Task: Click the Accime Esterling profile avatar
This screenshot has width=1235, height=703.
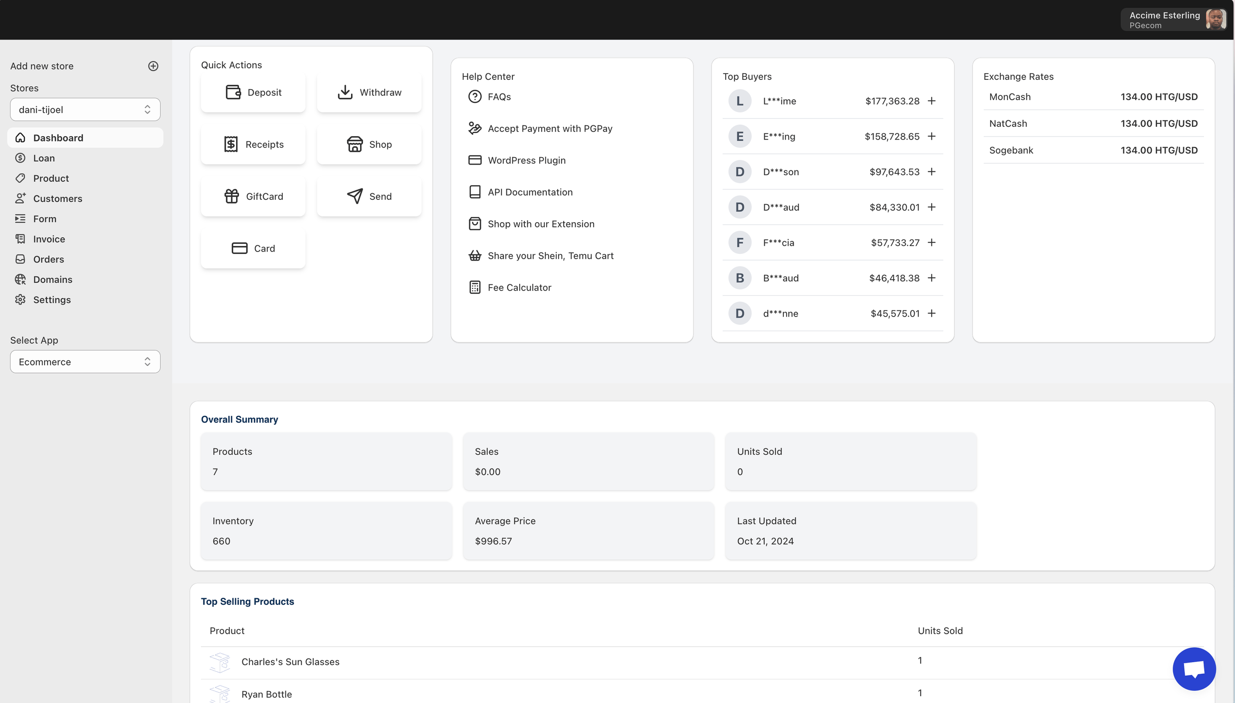Action: point(1215,20)
